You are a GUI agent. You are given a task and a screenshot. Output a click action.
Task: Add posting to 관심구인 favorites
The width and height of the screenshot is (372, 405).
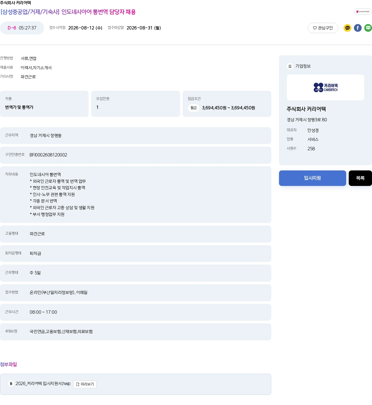pos(323,28)
